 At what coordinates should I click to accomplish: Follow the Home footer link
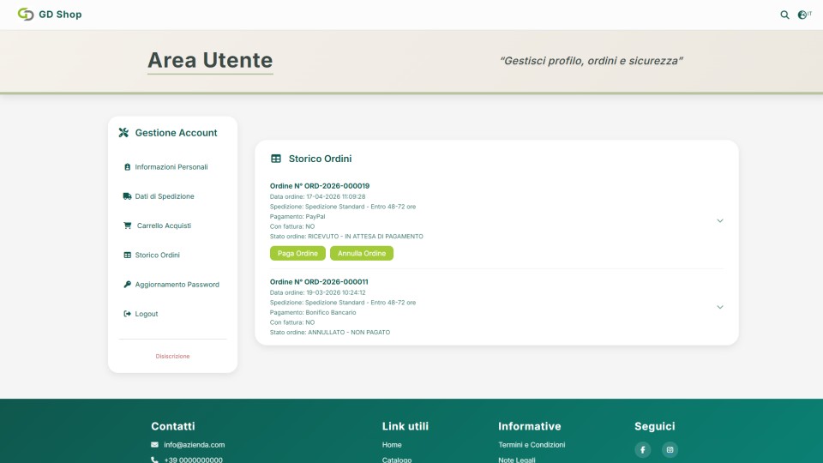point(392,445)
